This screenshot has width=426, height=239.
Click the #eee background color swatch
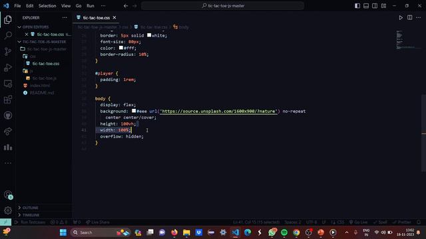point(134,111)
